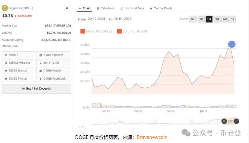Click the Jan 13 axis label

[203, 111]
